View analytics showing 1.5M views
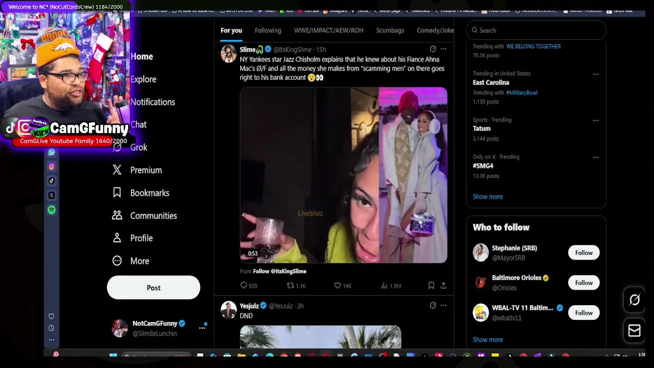 pos(391,286)
